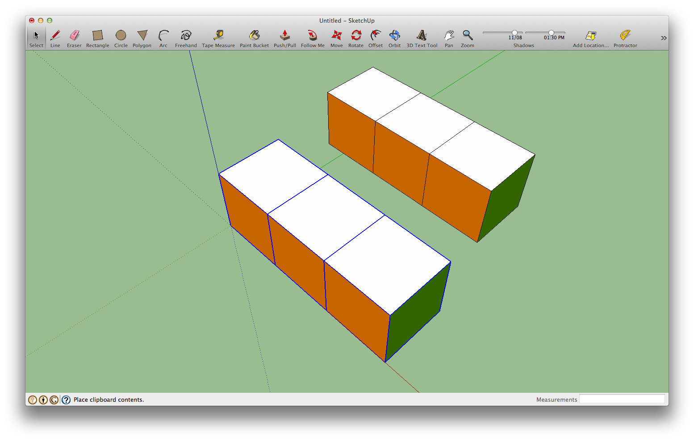Image resolution: width=694 pixels, height=441 pixels.
Task: Click the shadow time slider handle
Action: [552, 32]
